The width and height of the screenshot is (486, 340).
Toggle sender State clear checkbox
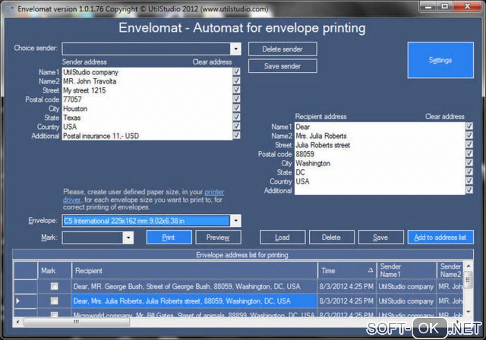[x=236, y=117]
